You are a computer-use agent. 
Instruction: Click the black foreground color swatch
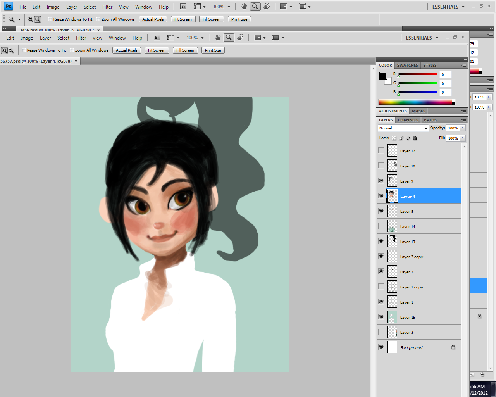pyautogui.click(x=383, y=76)
